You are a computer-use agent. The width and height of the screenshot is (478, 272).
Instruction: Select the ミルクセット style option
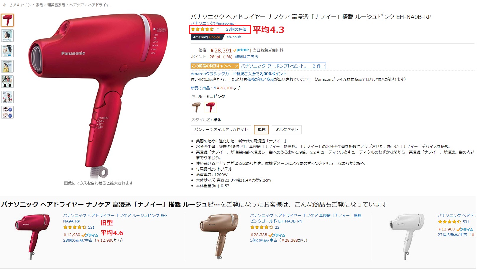point(287,130)
